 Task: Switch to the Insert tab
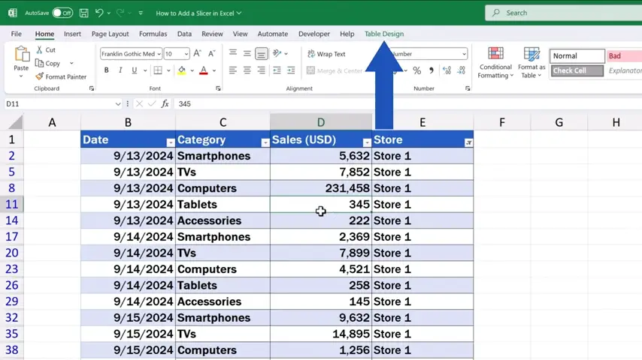tap(72, 34)
